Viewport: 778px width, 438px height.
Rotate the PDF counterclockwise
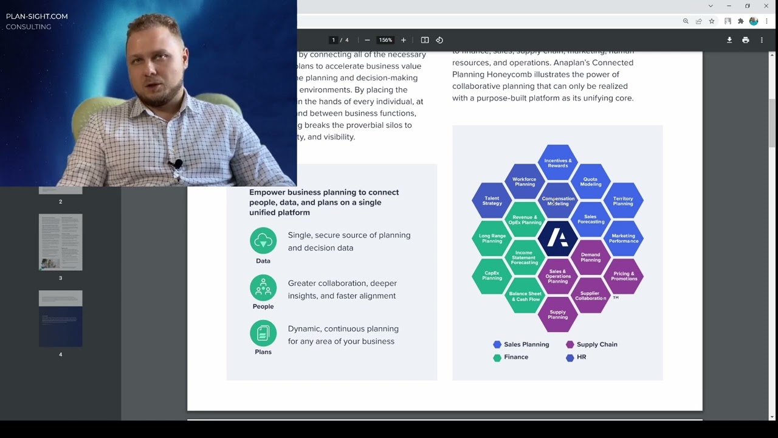click(439, 40)
